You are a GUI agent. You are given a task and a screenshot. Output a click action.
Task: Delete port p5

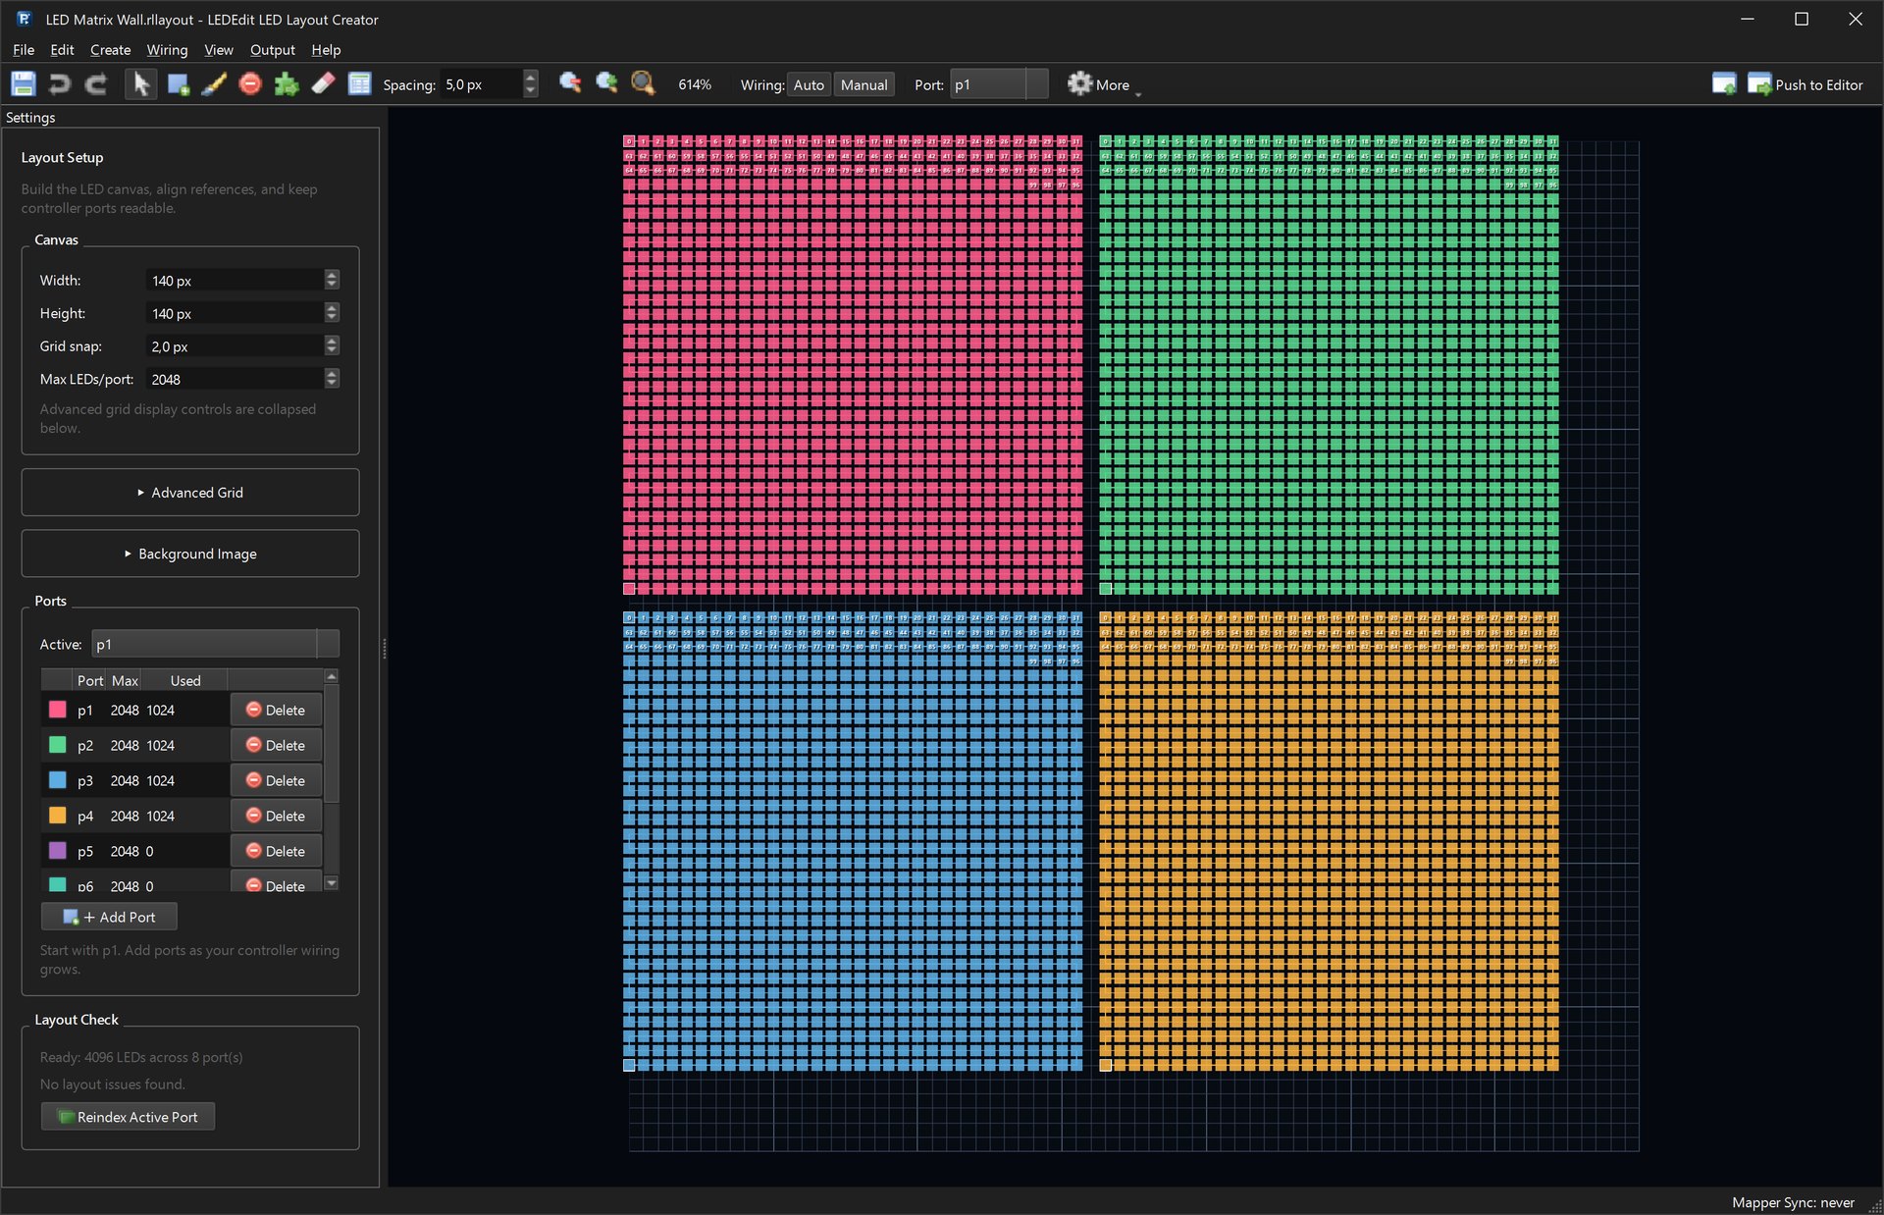[276, 851]
